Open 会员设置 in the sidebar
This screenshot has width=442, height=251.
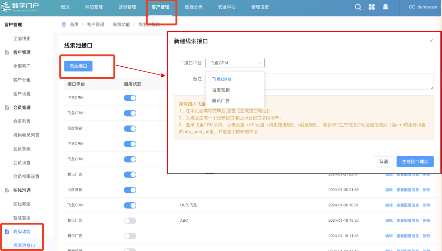click(22, 163)
